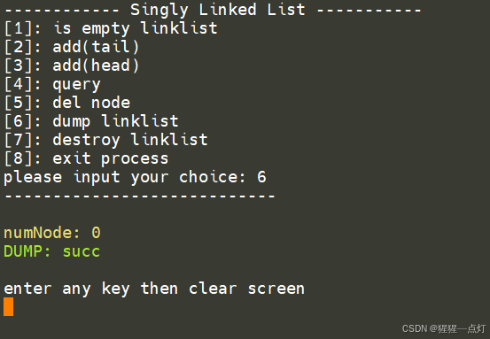Click the word 'screen' in the last line
The width and height of the screenshot is (490, 339).
[276, 289]
